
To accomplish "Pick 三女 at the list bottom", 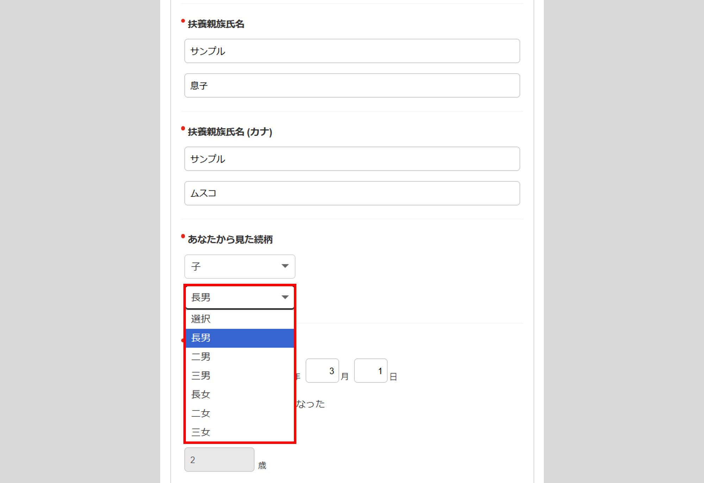I will click(240, 432).
